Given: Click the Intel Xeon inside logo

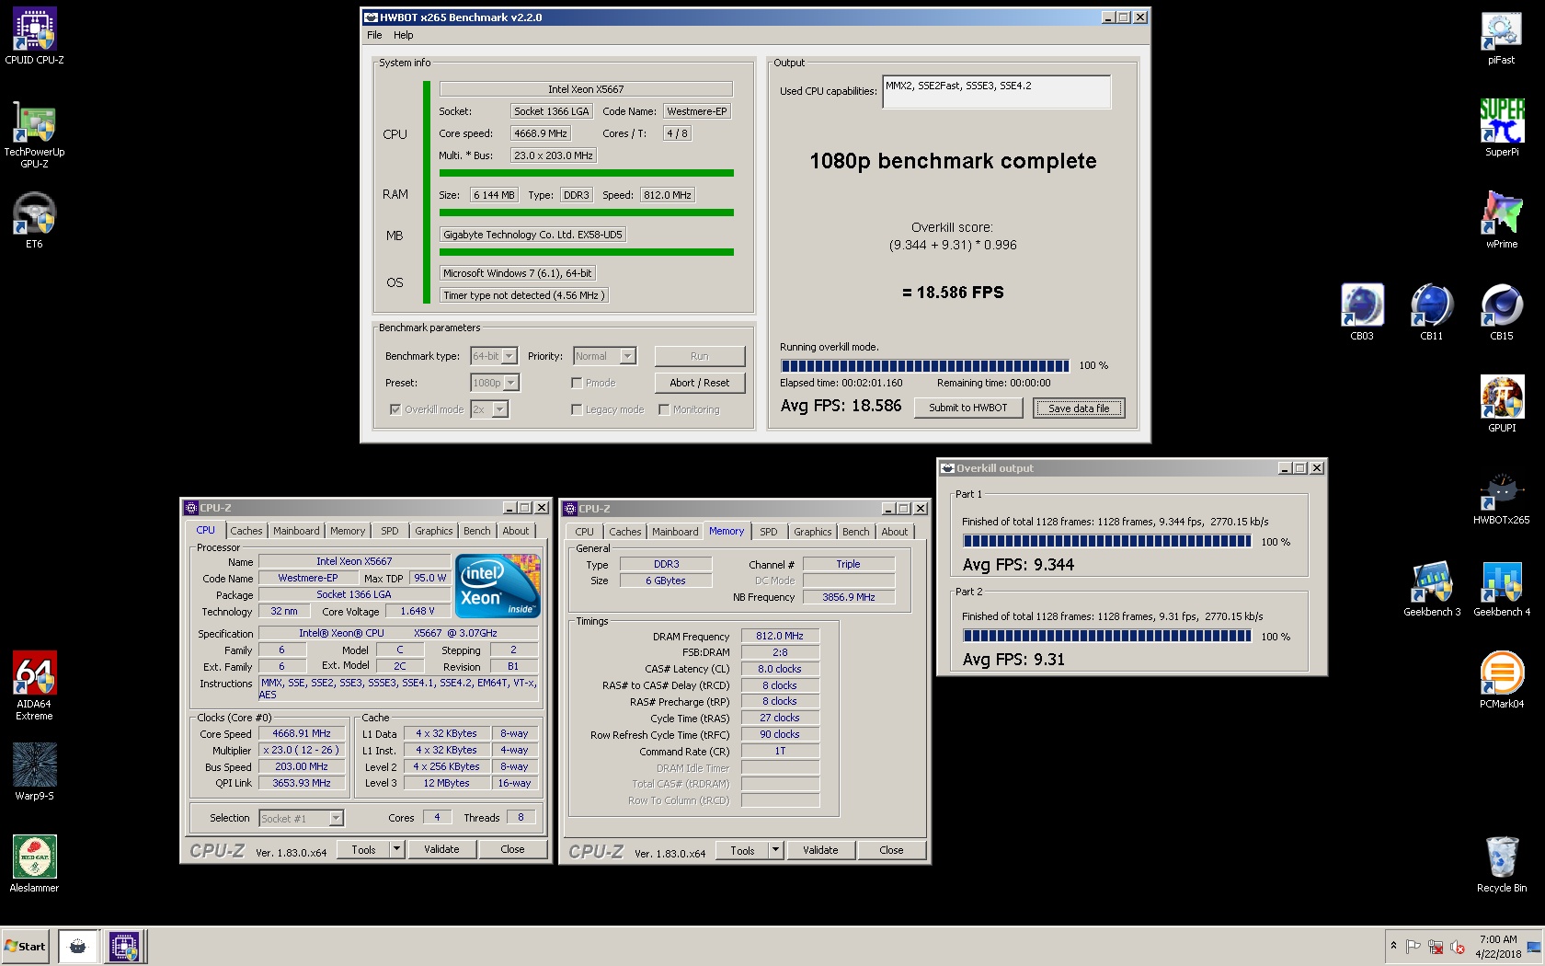Looking at the screenshot, I should [498, 585].
